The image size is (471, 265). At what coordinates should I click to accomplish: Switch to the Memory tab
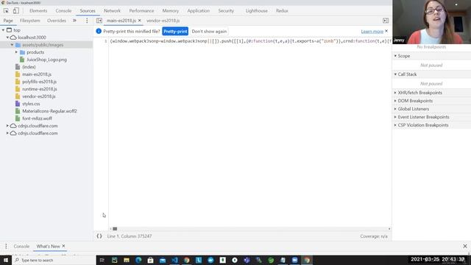[170, 10]
